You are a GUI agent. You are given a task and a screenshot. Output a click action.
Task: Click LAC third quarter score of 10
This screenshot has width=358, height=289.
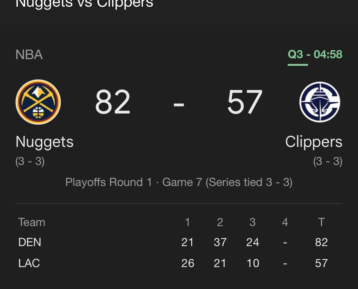pyautogui.click(x=253, y=263)
